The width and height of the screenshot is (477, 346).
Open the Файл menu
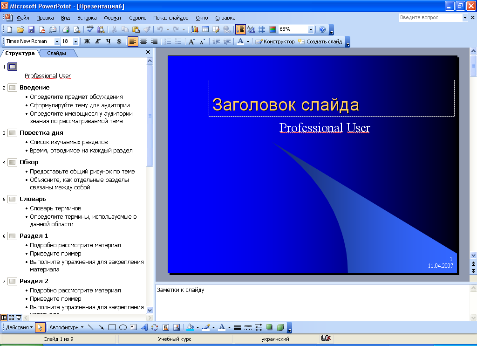click(23, 18)
